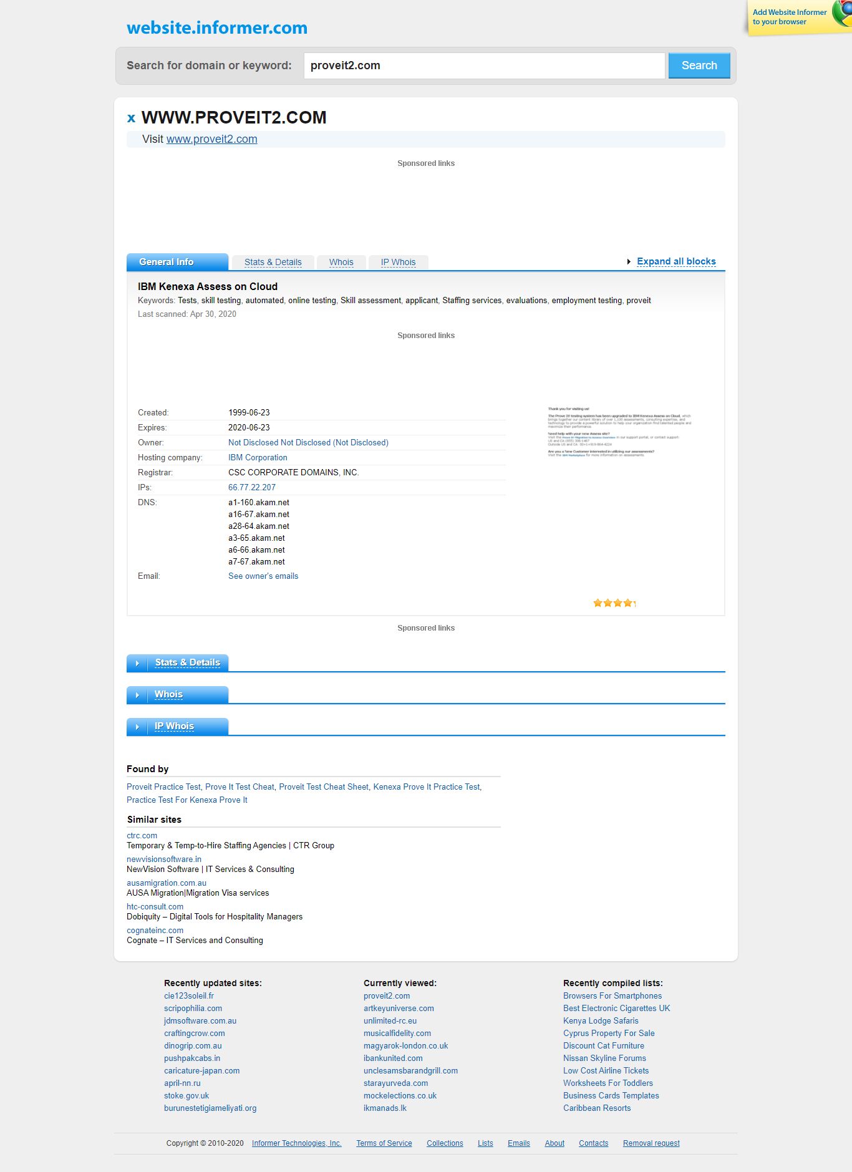Open recently updated cie123soleil.fr
Viewport: 852px width, 1172px height.
(x=189, y=996)
